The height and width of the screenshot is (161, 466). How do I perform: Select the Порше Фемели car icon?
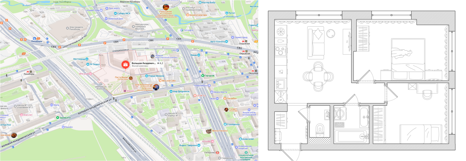pos(146,76)
